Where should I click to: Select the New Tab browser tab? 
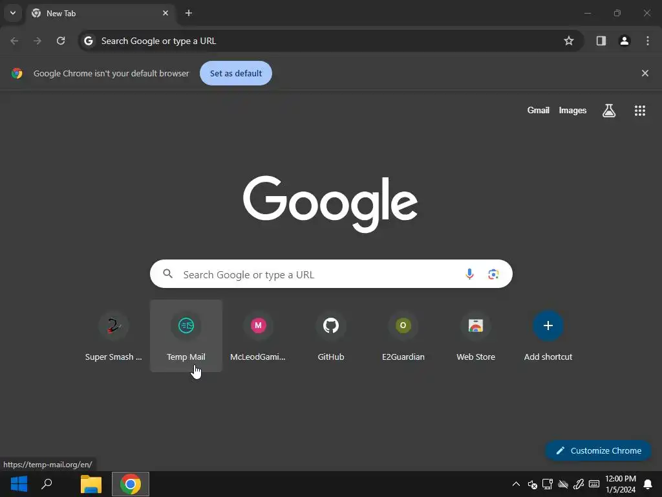click(x=100, y=13)
